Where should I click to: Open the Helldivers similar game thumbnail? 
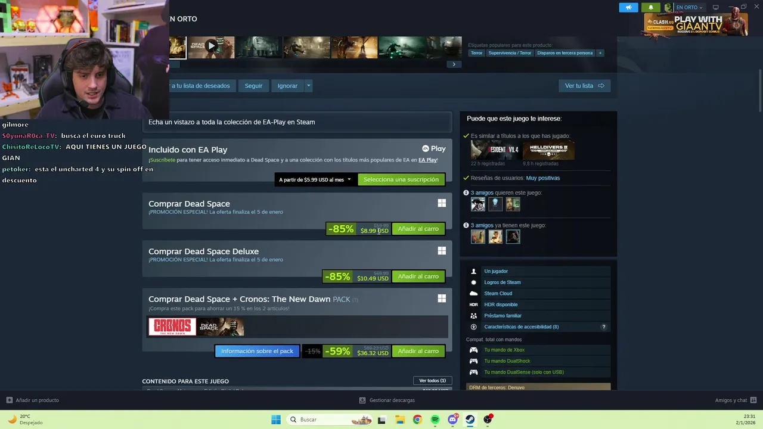click(x=548, y=150)
